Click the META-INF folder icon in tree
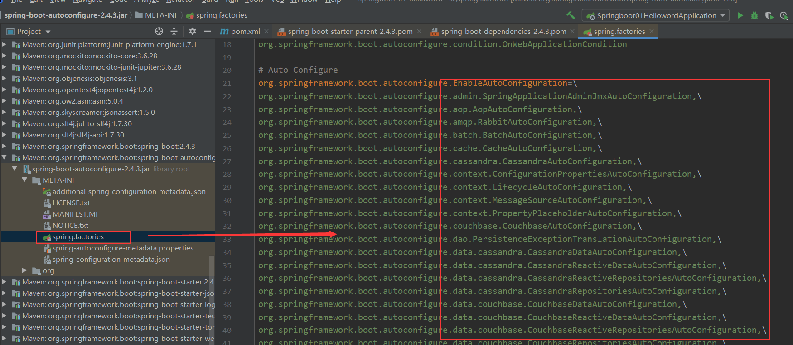The height and width of the screenshot is (345, 793). pyautogui.click(x=37, y=180)
